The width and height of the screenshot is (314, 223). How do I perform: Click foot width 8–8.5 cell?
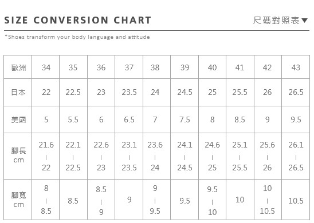[x=46, y=200]
